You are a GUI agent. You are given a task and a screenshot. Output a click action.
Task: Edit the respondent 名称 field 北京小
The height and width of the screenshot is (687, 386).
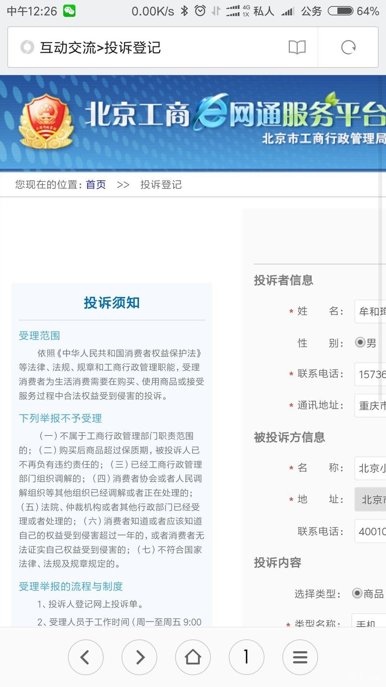(x=370, y=468)
